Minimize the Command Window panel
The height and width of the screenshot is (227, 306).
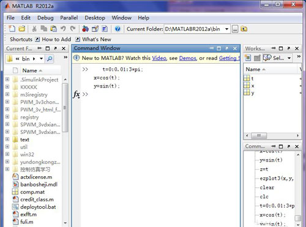pyautogui.click(x=211, y=48)
